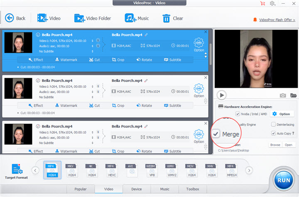Open Rotate for the first selected video
Viewport: 299px width, 197px height.
pos(144,60)
